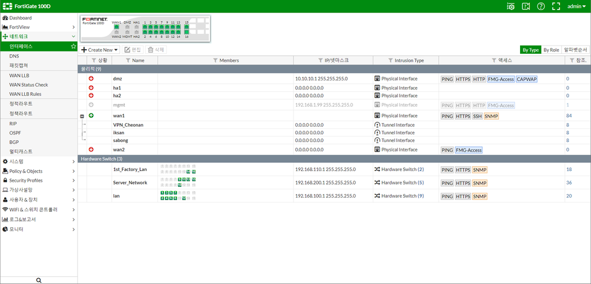Click the 1st_Factory_Lan switch icon

click(376, 169)
